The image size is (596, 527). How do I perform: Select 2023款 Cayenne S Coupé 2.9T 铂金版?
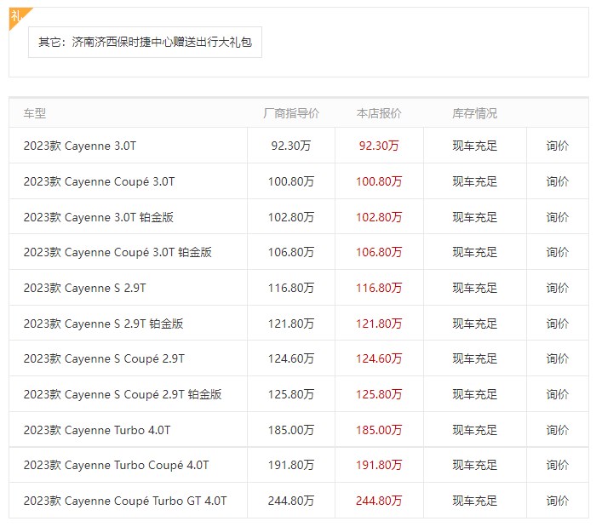tap(123, 394)
